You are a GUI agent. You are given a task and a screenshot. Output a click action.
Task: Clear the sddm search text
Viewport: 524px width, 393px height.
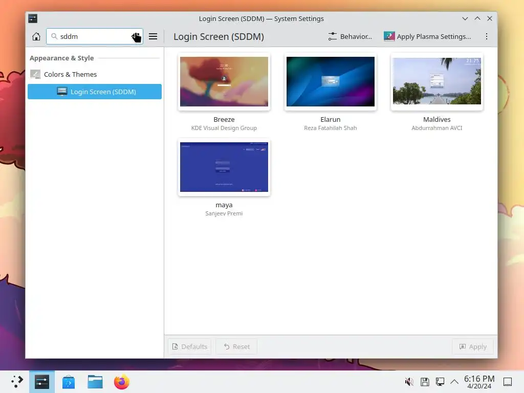pos(136,37)
